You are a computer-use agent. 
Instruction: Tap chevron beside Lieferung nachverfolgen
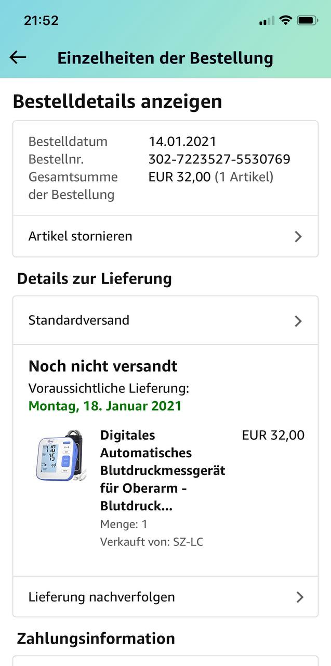299,597
